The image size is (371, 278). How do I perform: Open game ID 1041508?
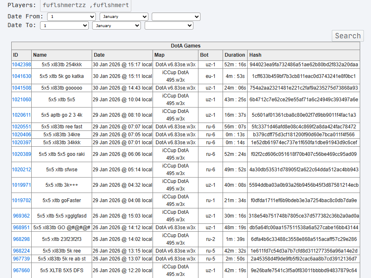[x=21, y=88]
